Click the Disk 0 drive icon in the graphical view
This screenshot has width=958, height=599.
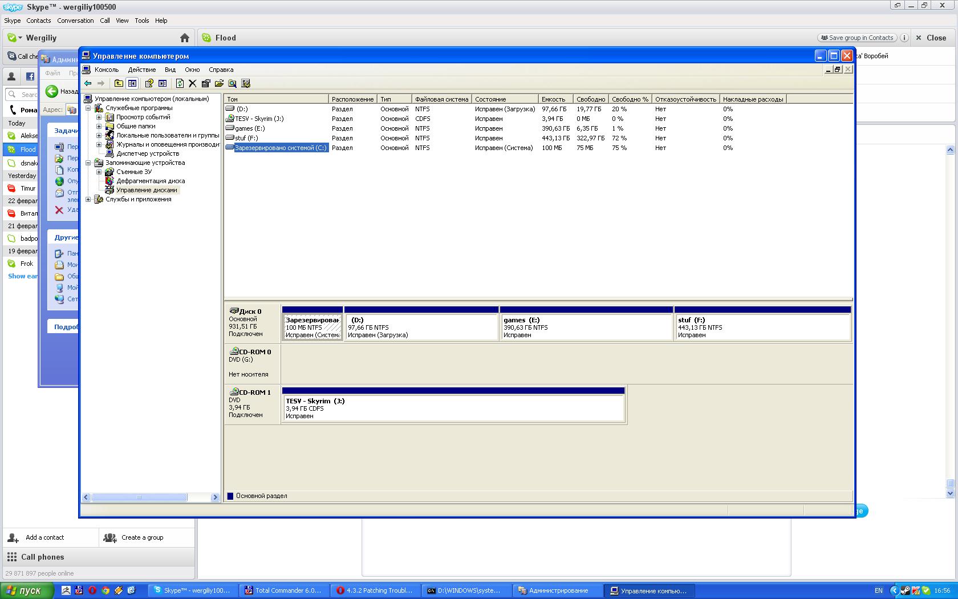click(x=234, y=311)
